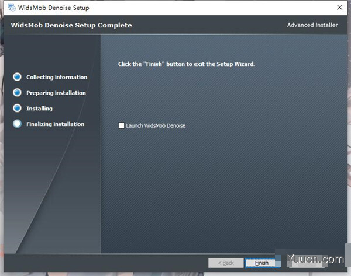Click the "Collecting information" step label
Image resolution: width=351 pixels, height=276 pixels.
pos(57,77)
